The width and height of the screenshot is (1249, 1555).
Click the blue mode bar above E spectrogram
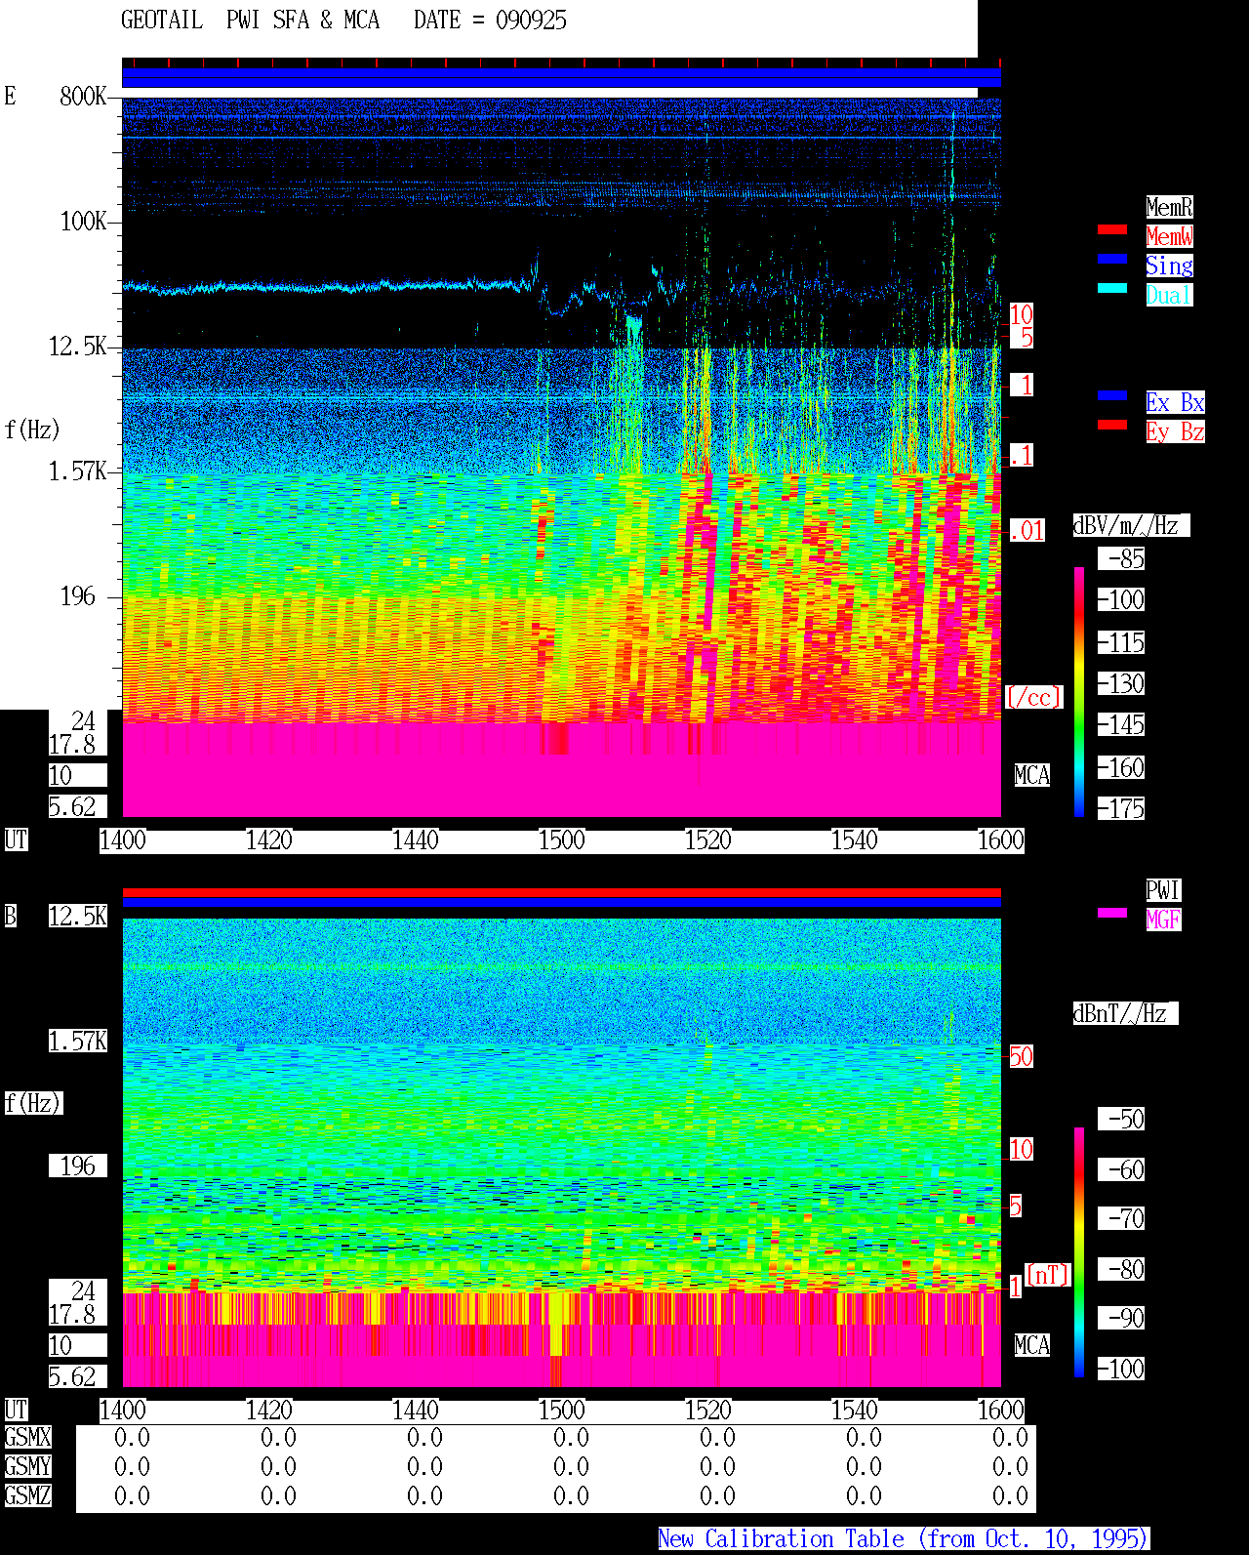point(561,77)
